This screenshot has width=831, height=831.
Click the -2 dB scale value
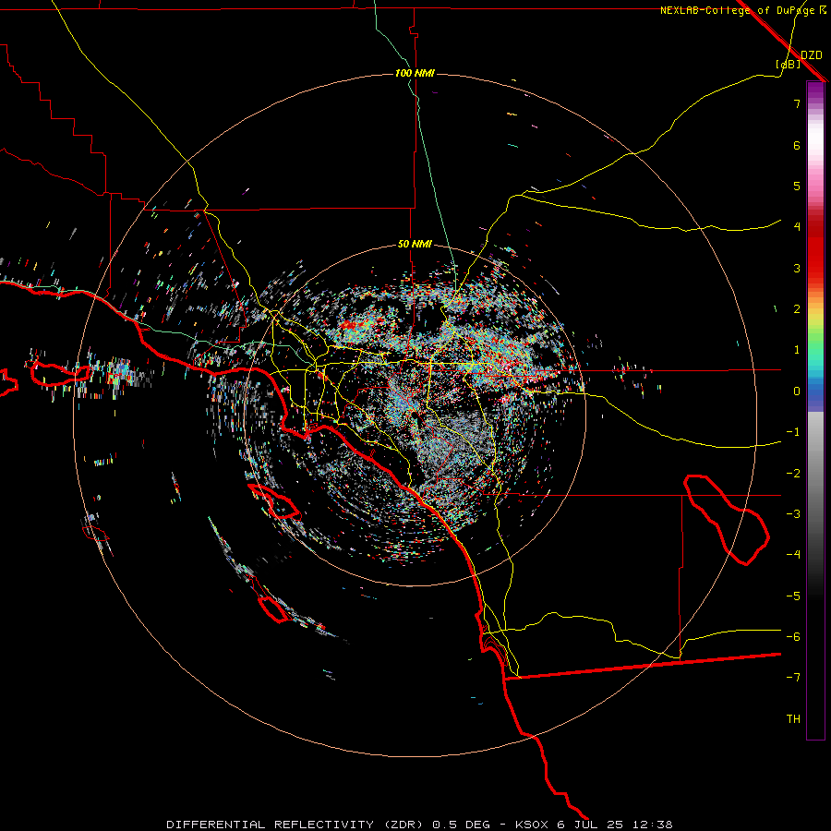(x=793, y=474)
